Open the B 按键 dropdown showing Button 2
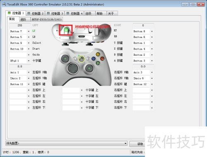 (143, 55)
